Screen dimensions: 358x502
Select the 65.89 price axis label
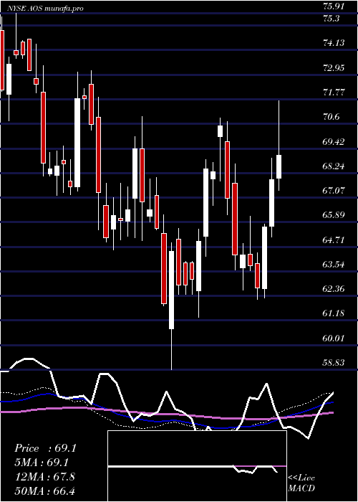(334, 215)
